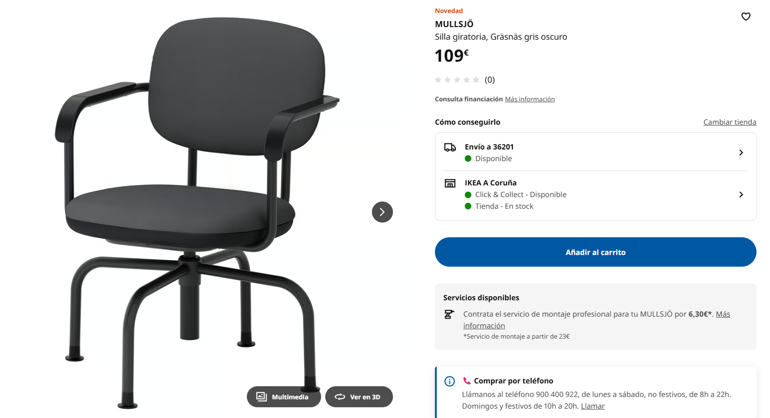Show next product image with arrow button
This screenshot has height=418, width=770.
point(382,212)
